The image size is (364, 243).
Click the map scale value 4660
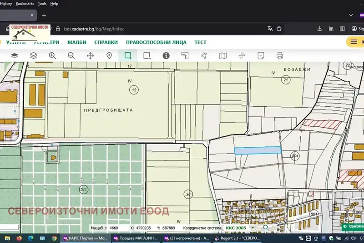[x=114, y=228]
